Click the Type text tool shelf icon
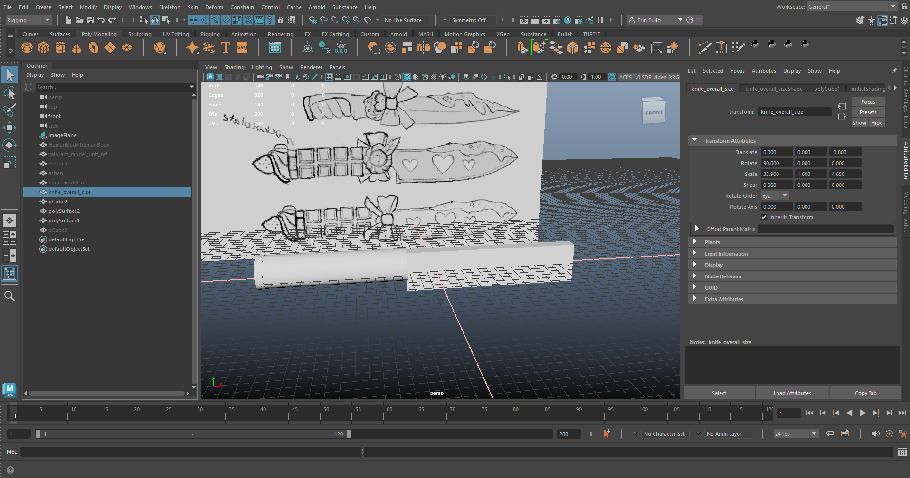The image size is (910, 478). point(226,47)
